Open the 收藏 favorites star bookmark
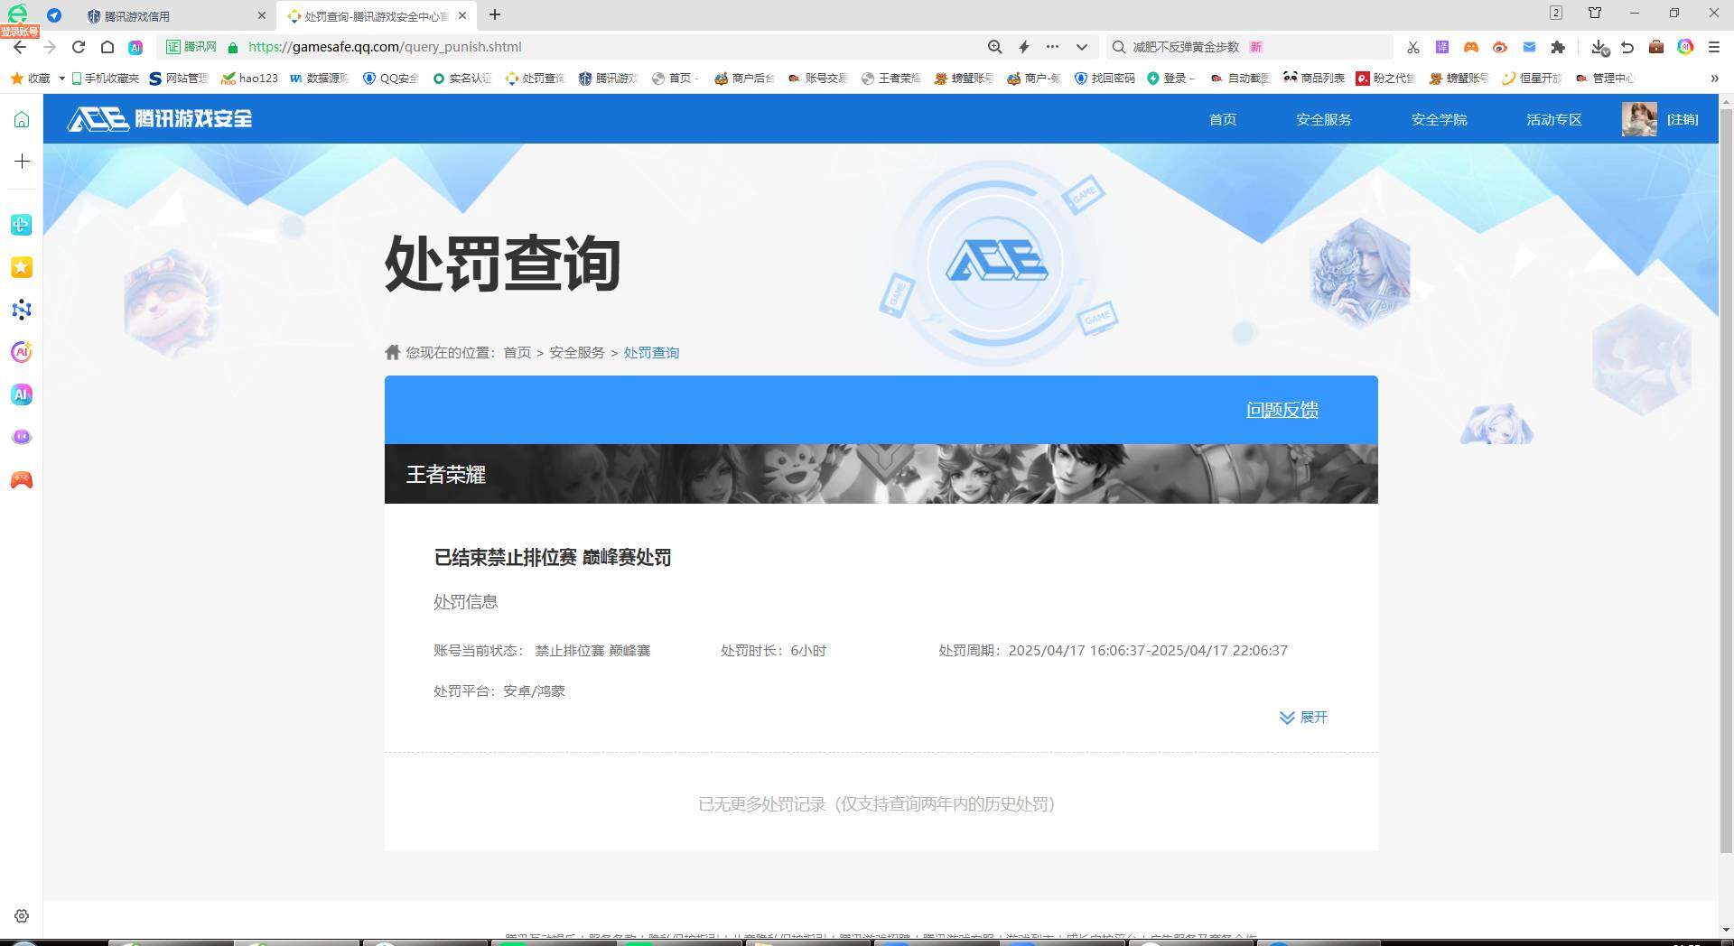 click(30, 79)
